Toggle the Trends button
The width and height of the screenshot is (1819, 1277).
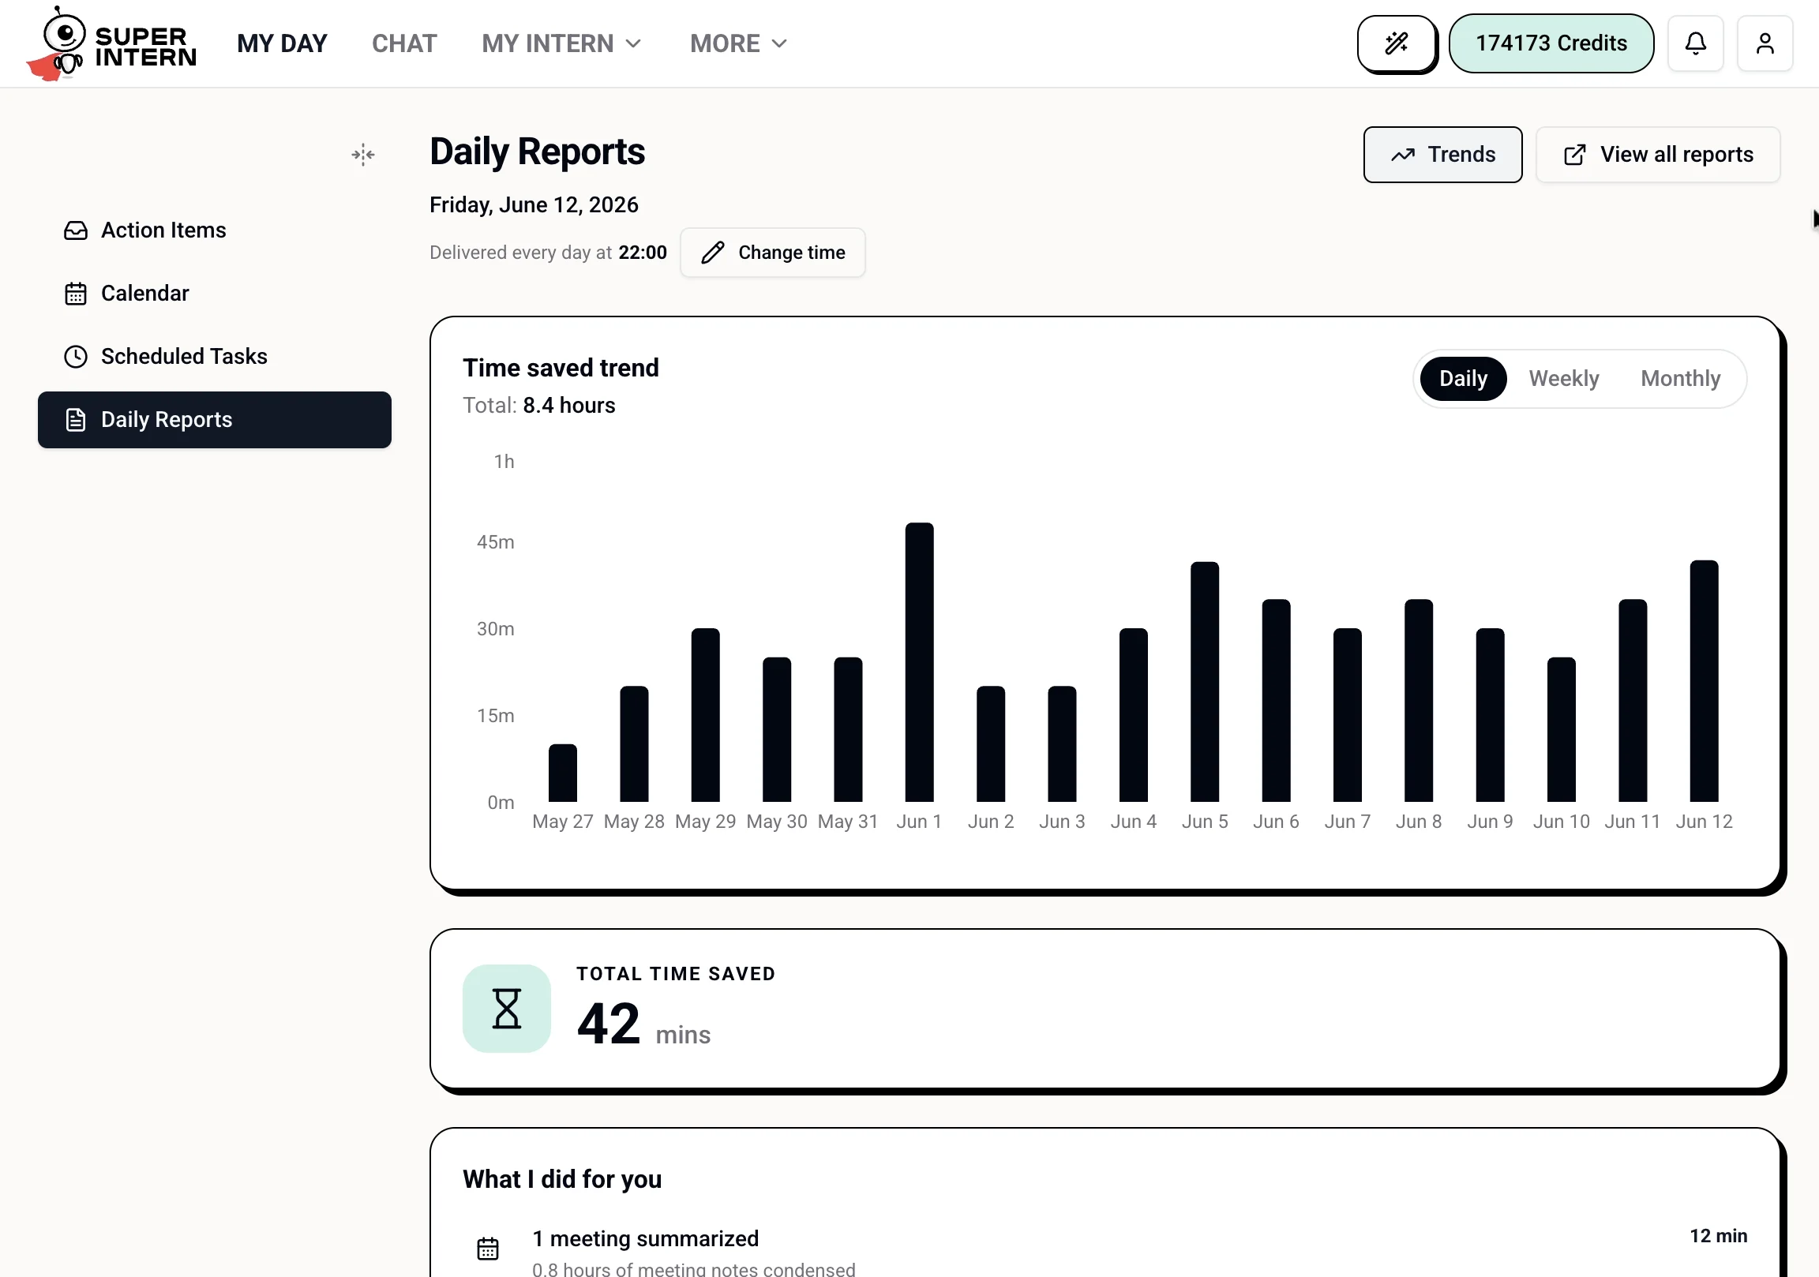[x=1442, y=155]
